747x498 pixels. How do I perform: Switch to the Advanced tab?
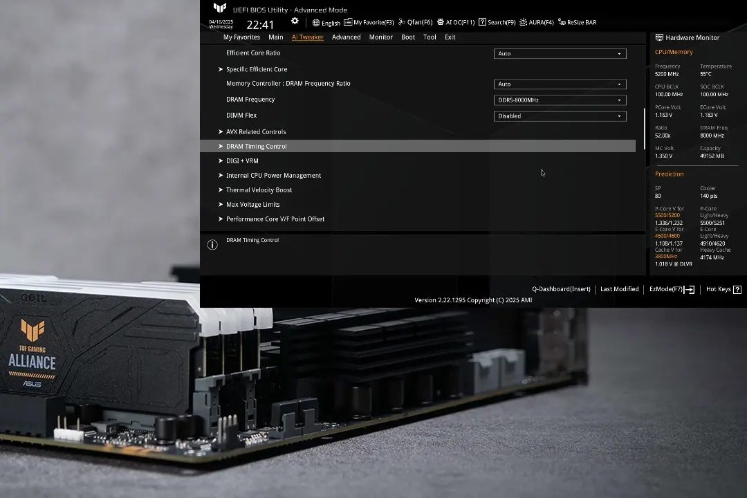[346, 37]
